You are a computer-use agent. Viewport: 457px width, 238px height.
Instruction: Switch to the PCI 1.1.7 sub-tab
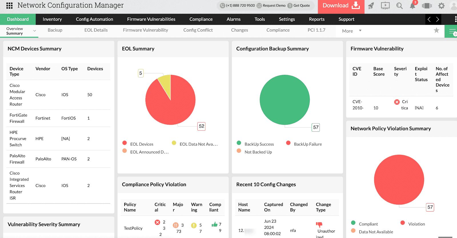[x=316, y=30]
